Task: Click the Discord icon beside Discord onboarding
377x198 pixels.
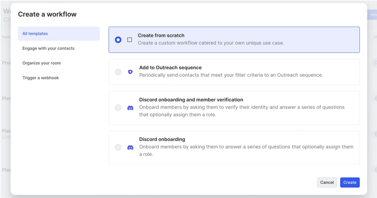Action: pyautogui.click(x=130, y=147)
